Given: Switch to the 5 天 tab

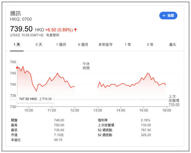Looking at the screenshot, I should (x=39, y=44).
